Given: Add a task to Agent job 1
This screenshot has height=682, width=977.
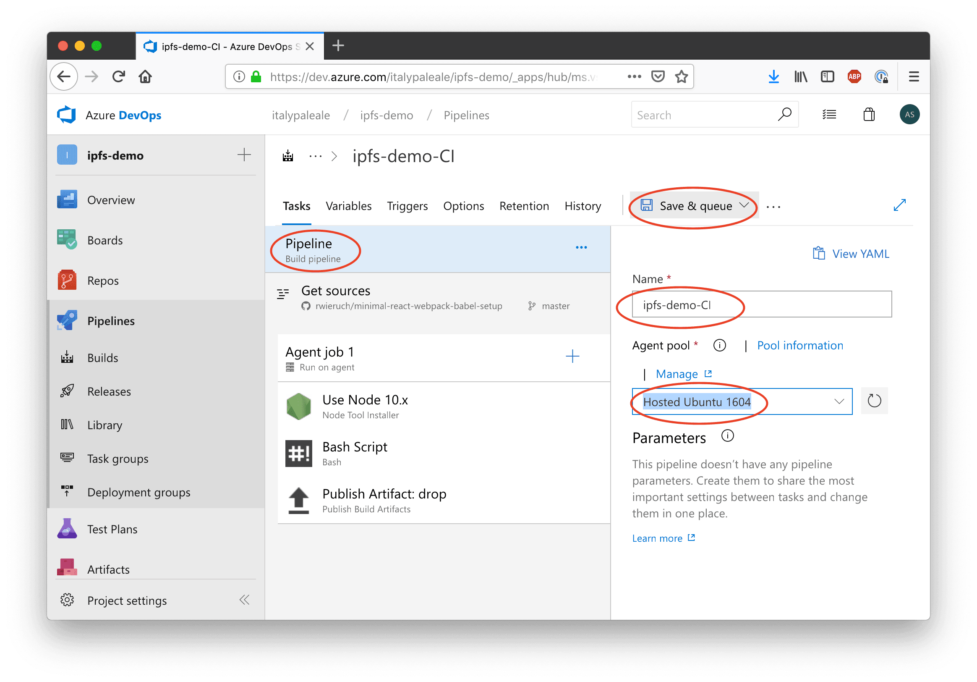Looking at the screenshot, I should [572, 356].
